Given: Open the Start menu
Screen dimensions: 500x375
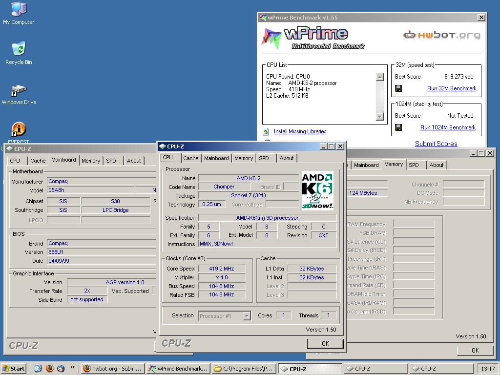Looking at the screenshot, I should click(x=13, y=369).
